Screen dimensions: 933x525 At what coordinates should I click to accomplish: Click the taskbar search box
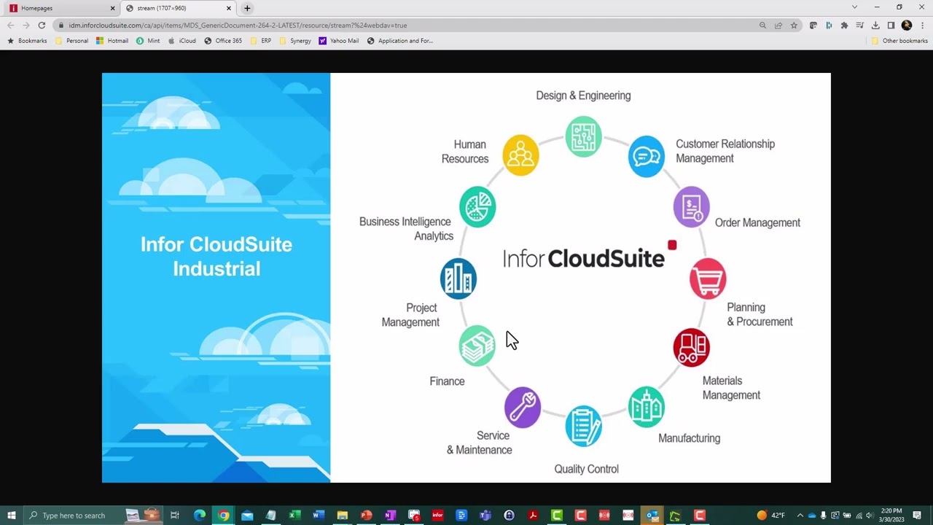(95, 516)
